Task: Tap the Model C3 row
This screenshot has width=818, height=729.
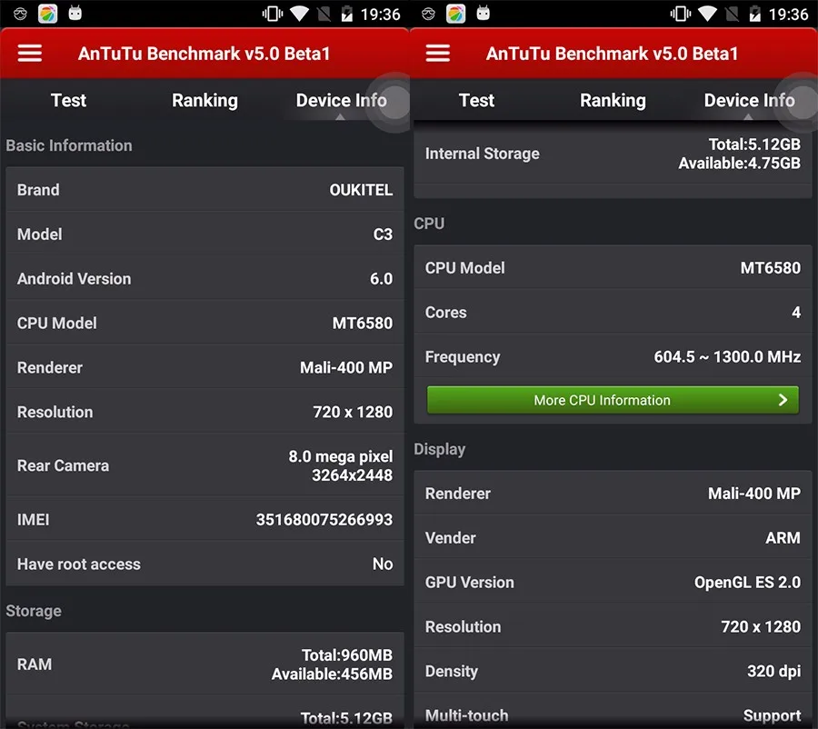Action: point(204,234)
